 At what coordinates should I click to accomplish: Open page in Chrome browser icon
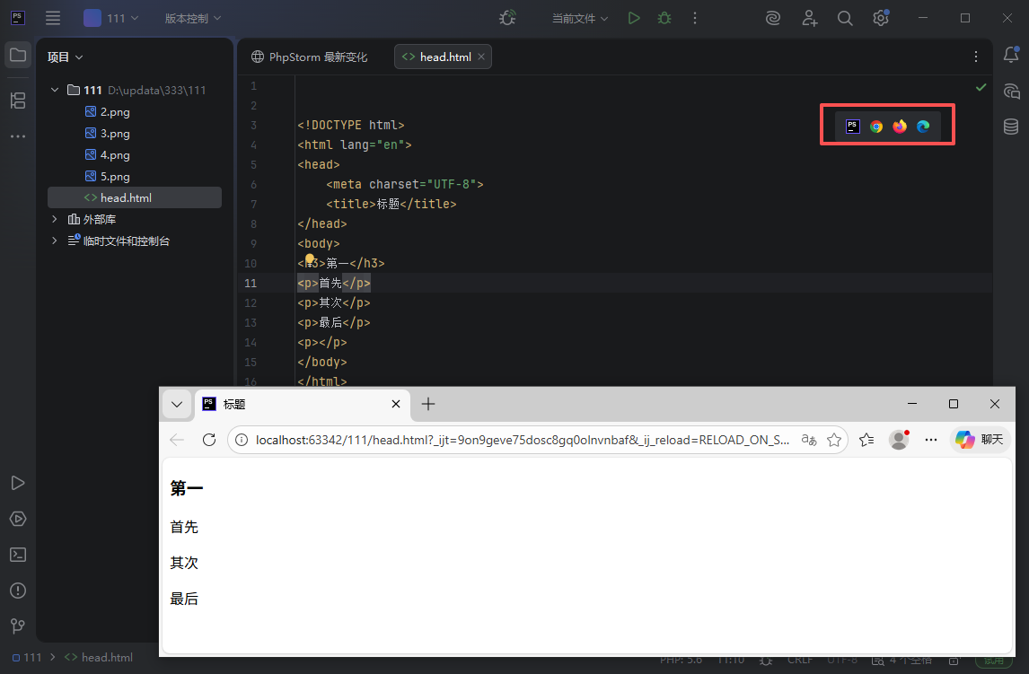876,127
